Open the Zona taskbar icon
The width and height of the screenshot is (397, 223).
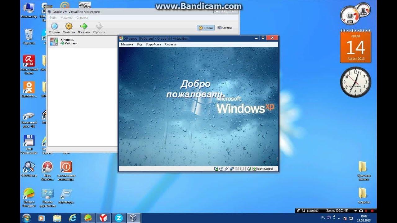pyautogui.click(x=119, y=218)
